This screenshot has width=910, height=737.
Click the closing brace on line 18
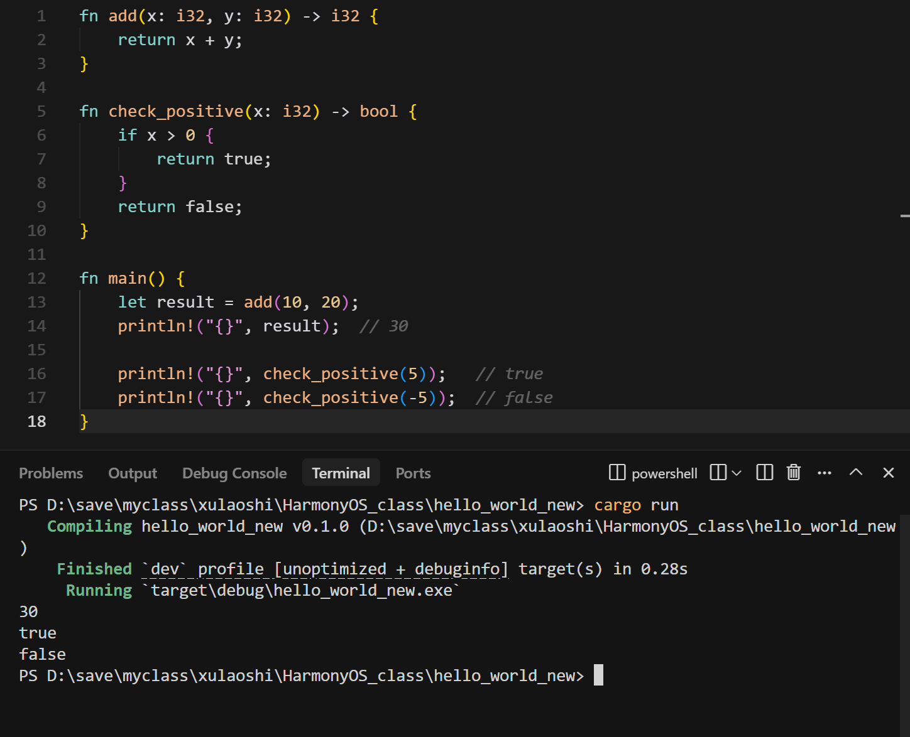84,421
